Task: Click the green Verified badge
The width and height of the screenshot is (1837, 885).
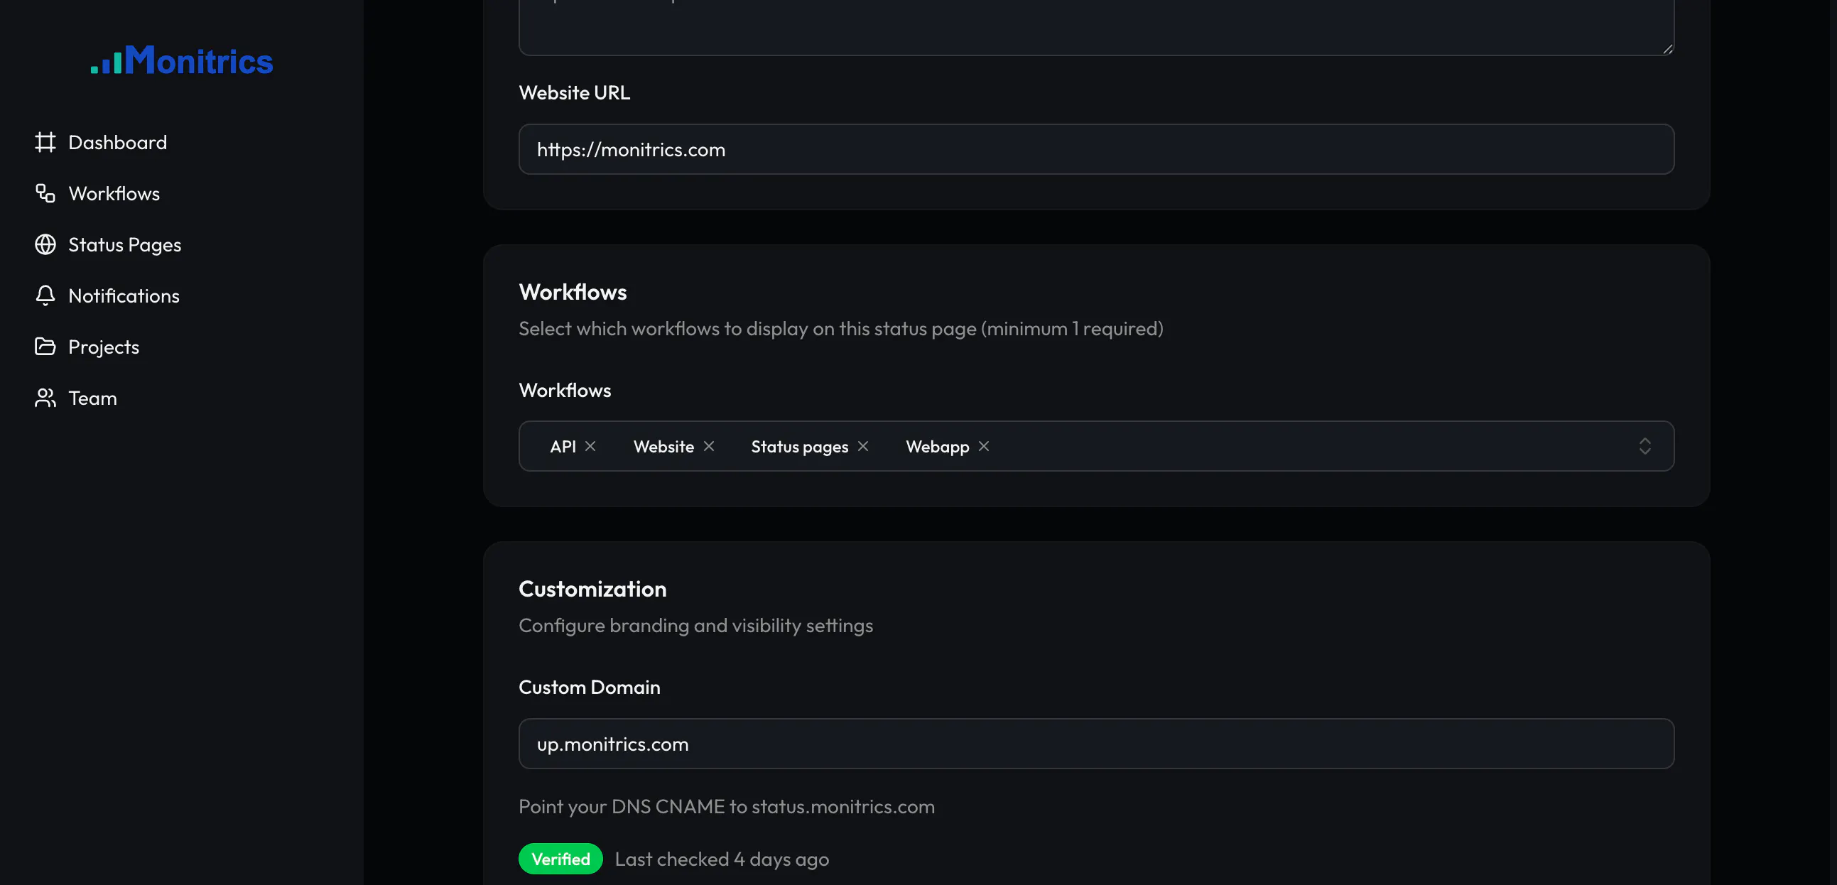Action: (x=560, y=859)
